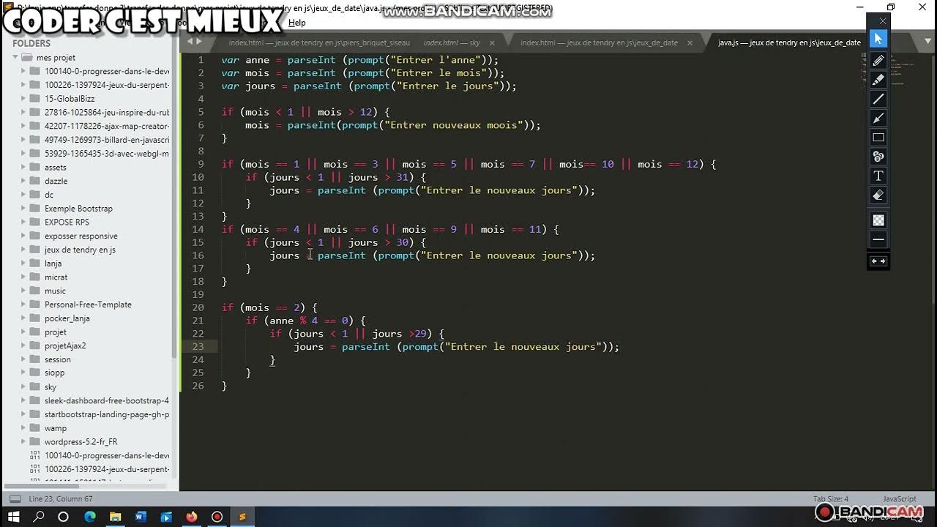Screen dimensions: 937x527
Task: Click the Bandicam toolbar move handle arrows
Action: click(x=878, y=261)
